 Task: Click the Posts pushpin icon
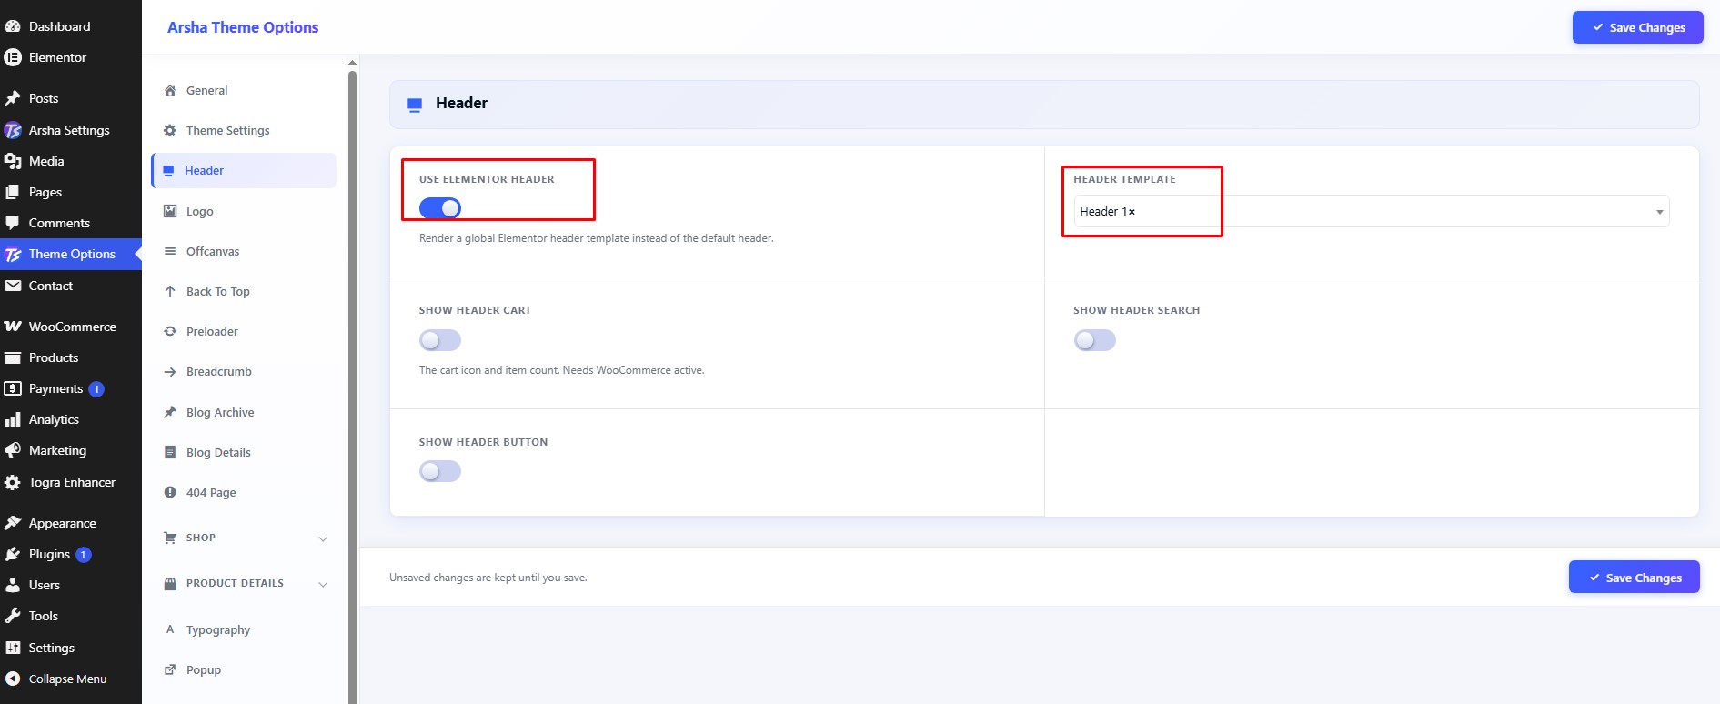tap(13, 98)
